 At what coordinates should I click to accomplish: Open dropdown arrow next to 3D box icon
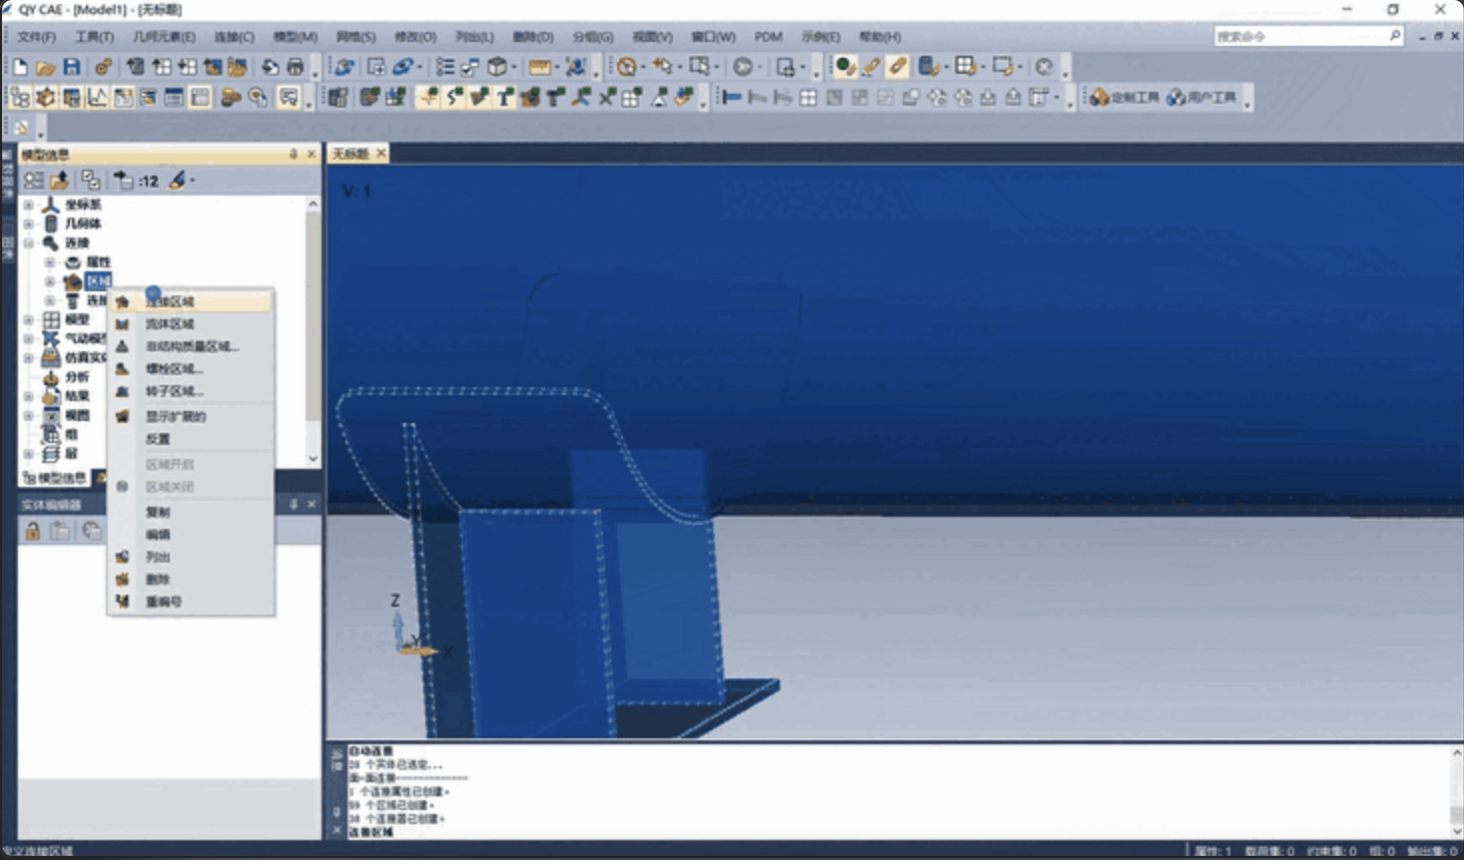pyautogui.click(x=513, y=67)
